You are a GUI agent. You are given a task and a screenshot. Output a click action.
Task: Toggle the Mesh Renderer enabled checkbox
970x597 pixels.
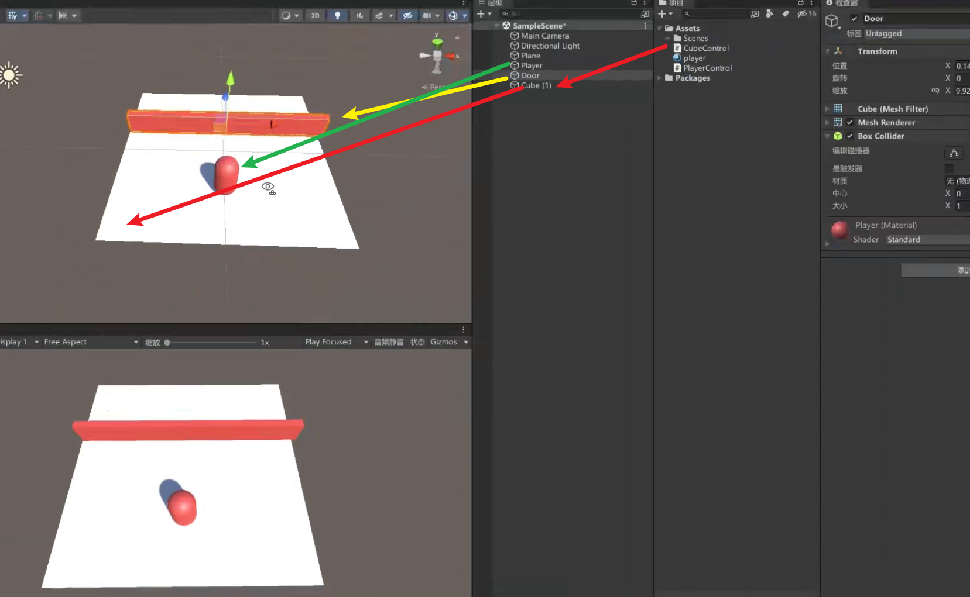pyautogui.click(x=849, y=122)
